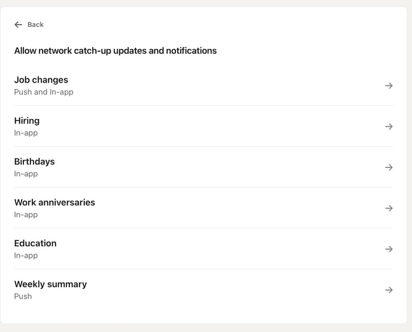Click "In-app" status under Birthdays

click(26, 174)
